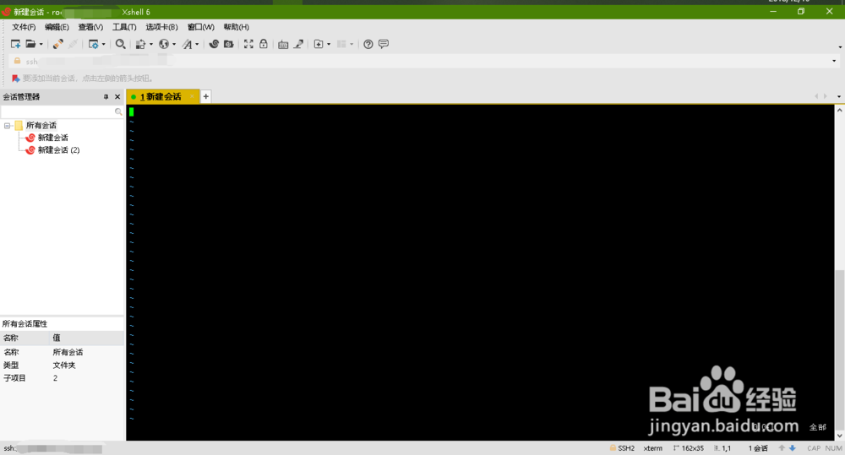The height and width of the screenshot is (455, 845).
Task: Open the dropdown arrow beside the Open folder icon
Action: point(41,44)
